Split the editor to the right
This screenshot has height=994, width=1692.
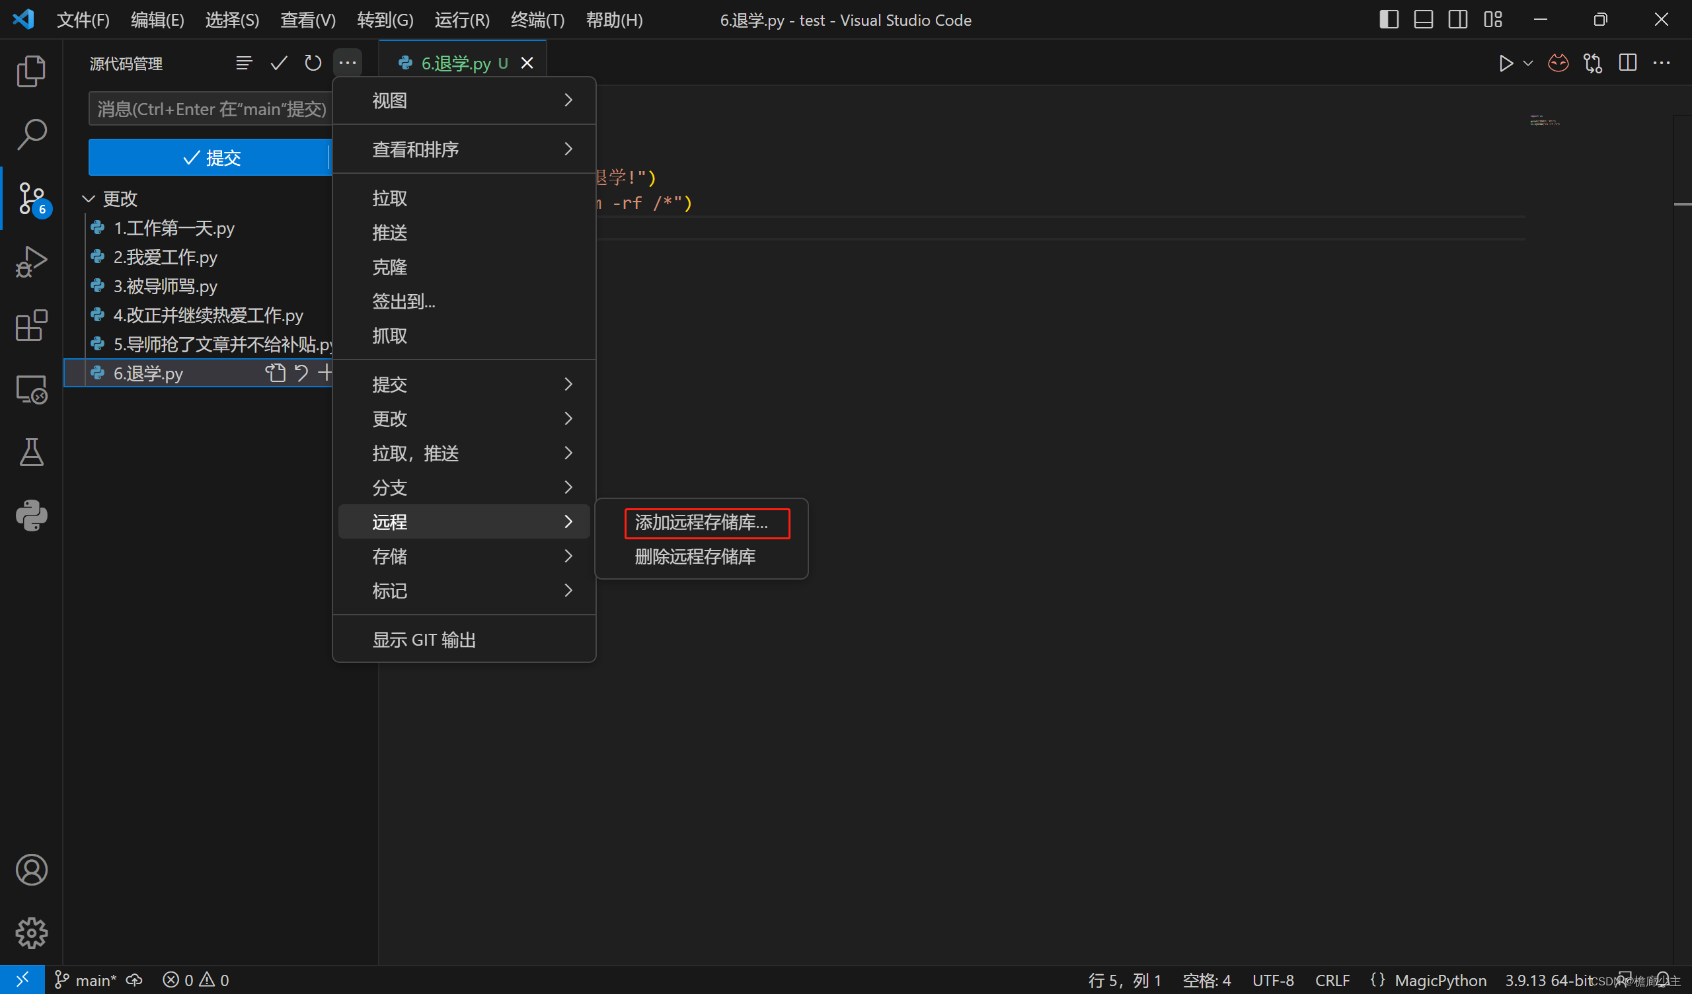[1627, 63]
